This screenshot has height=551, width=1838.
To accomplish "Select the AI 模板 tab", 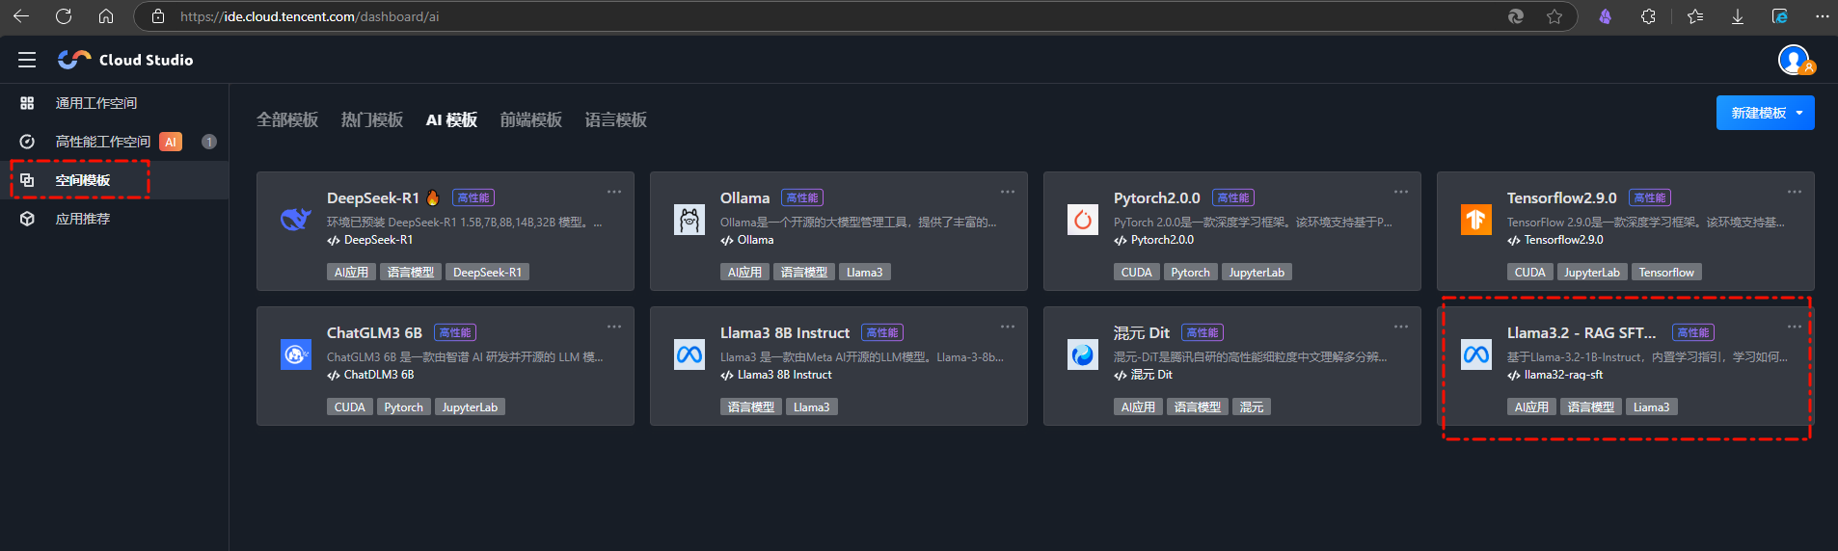I will 451,119.
